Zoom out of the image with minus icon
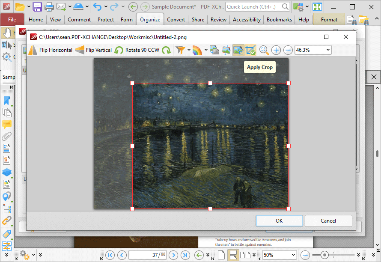The width and height of the screenshot is (381, 262). [288, 50]
